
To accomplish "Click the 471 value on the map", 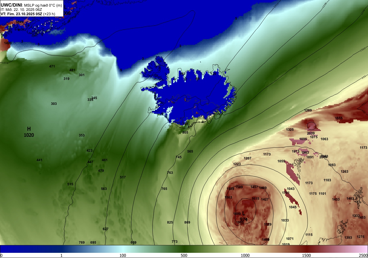I will [52, 66].
